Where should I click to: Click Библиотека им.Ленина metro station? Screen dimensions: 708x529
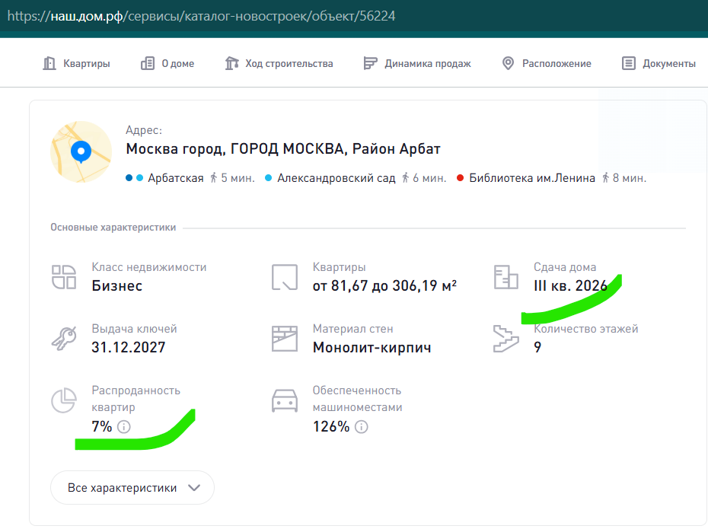532,178
